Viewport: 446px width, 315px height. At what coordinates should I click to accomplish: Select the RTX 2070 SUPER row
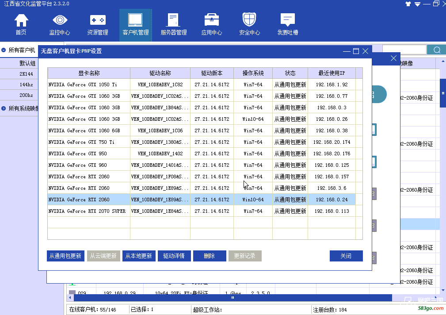coord(202,211)
